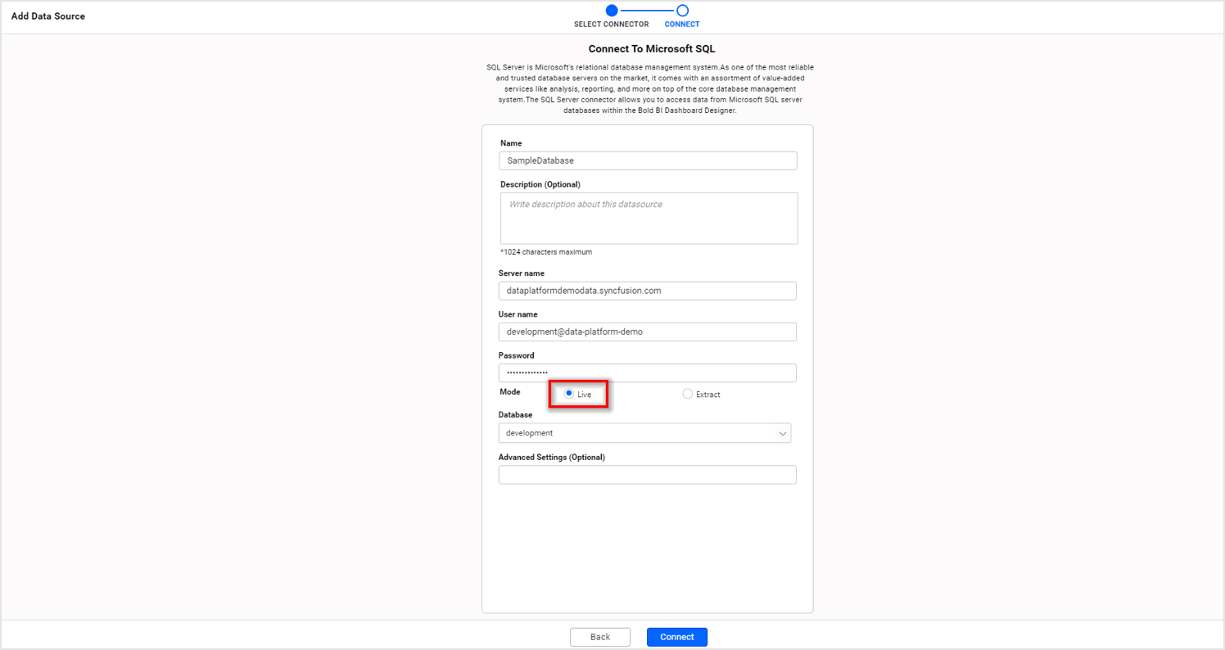Click the Description text area
Image resolution: width=1225 pixels, height=650 pixels.
[x=647, y=218]
